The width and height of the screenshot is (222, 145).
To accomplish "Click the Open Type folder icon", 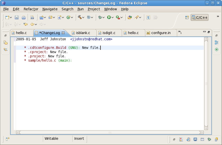I will tap(130, 17).
